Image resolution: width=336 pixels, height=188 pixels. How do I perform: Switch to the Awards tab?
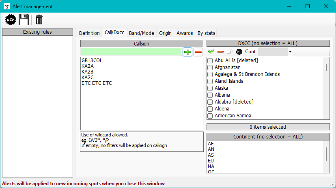point(185,33)
